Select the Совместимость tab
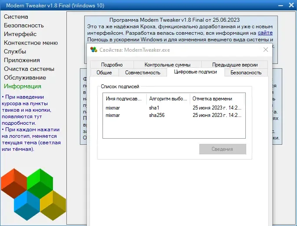 pos(142,73)
